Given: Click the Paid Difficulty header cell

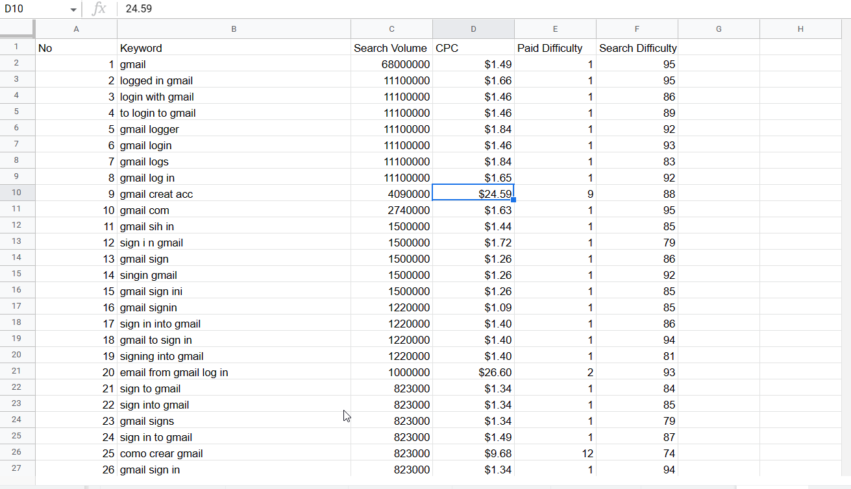Looking at the screenshot, I should 555,48.
